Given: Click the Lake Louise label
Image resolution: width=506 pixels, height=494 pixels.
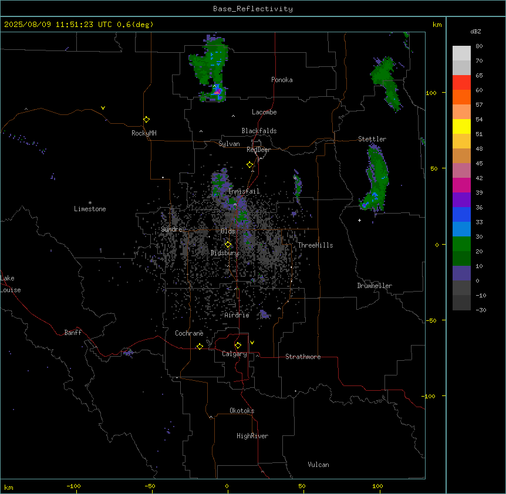Looking at the screenshot, I should click(x=11, y=284).
